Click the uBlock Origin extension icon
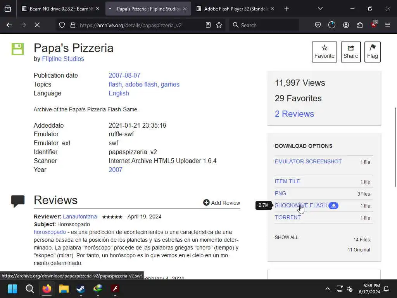This screenshot has width=397, height=298. coord(374,24)
